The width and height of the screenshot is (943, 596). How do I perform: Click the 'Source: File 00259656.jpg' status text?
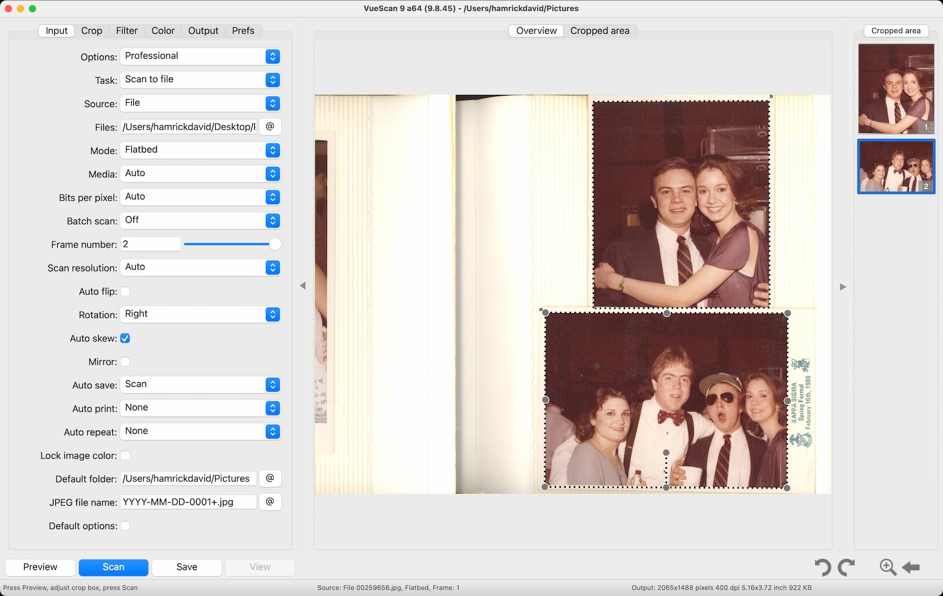pos(388,588)
